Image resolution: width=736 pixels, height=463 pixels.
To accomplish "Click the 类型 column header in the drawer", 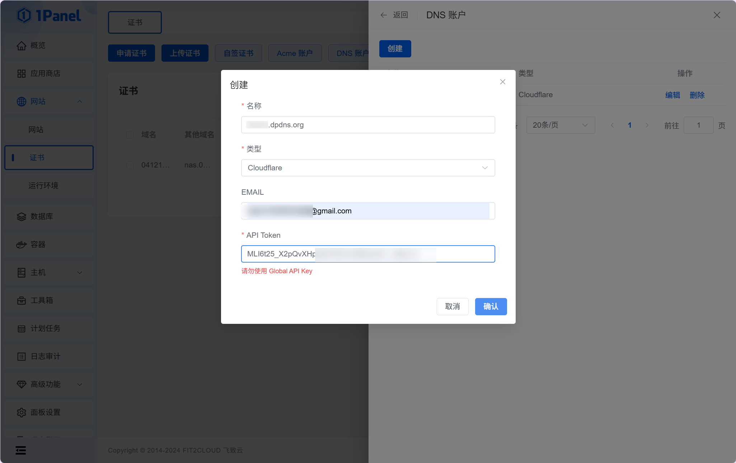I will (x=526, y=73).
